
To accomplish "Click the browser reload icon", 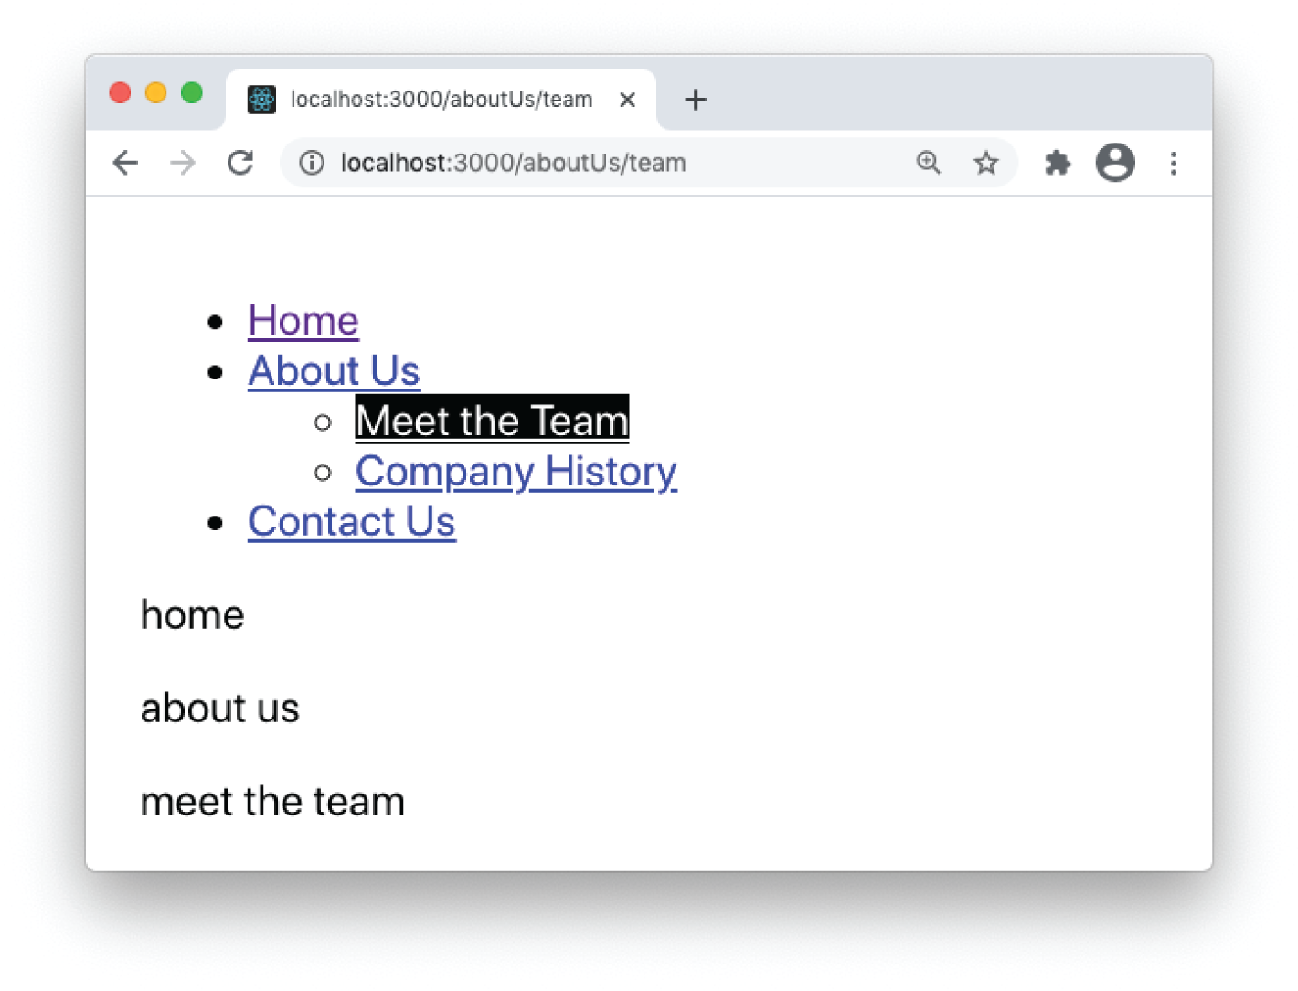I will (x=240, y=163).
